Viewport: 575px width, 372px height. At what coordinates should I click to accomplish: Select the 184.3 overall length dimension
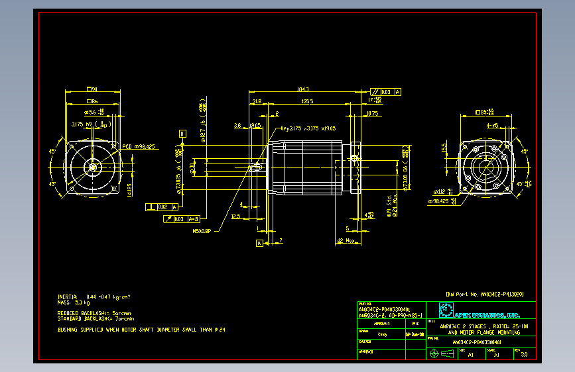click(302, 89)
